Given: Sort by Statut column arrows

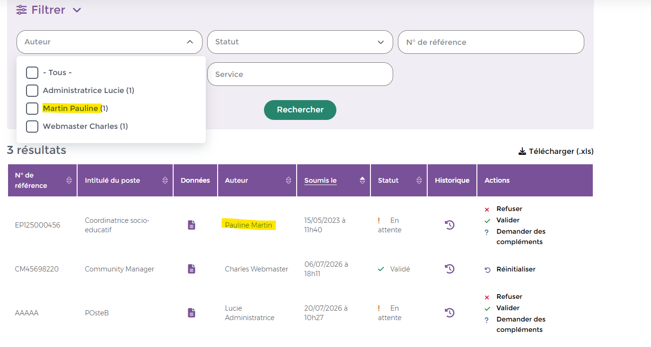Looking at the screenshot, I should pyautogui.click(x=419, y=180).
